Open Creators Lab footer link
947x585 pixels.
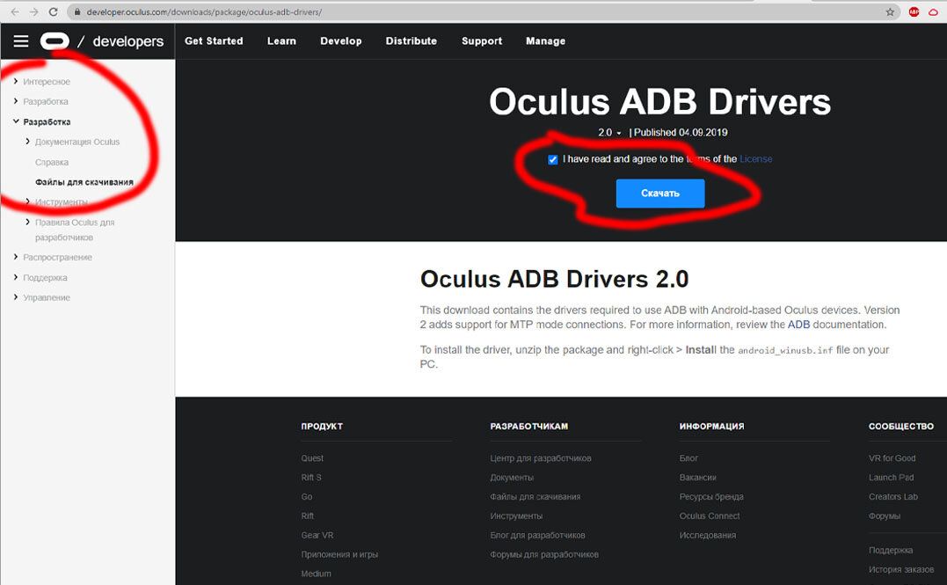click(x=893, y=497)
